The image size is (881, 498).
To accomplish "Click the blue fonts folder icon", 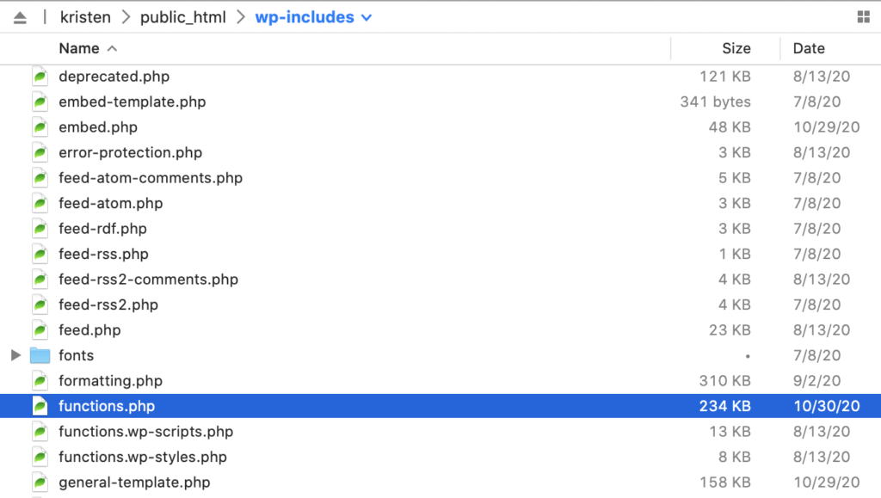I will [x=38, y=355].
